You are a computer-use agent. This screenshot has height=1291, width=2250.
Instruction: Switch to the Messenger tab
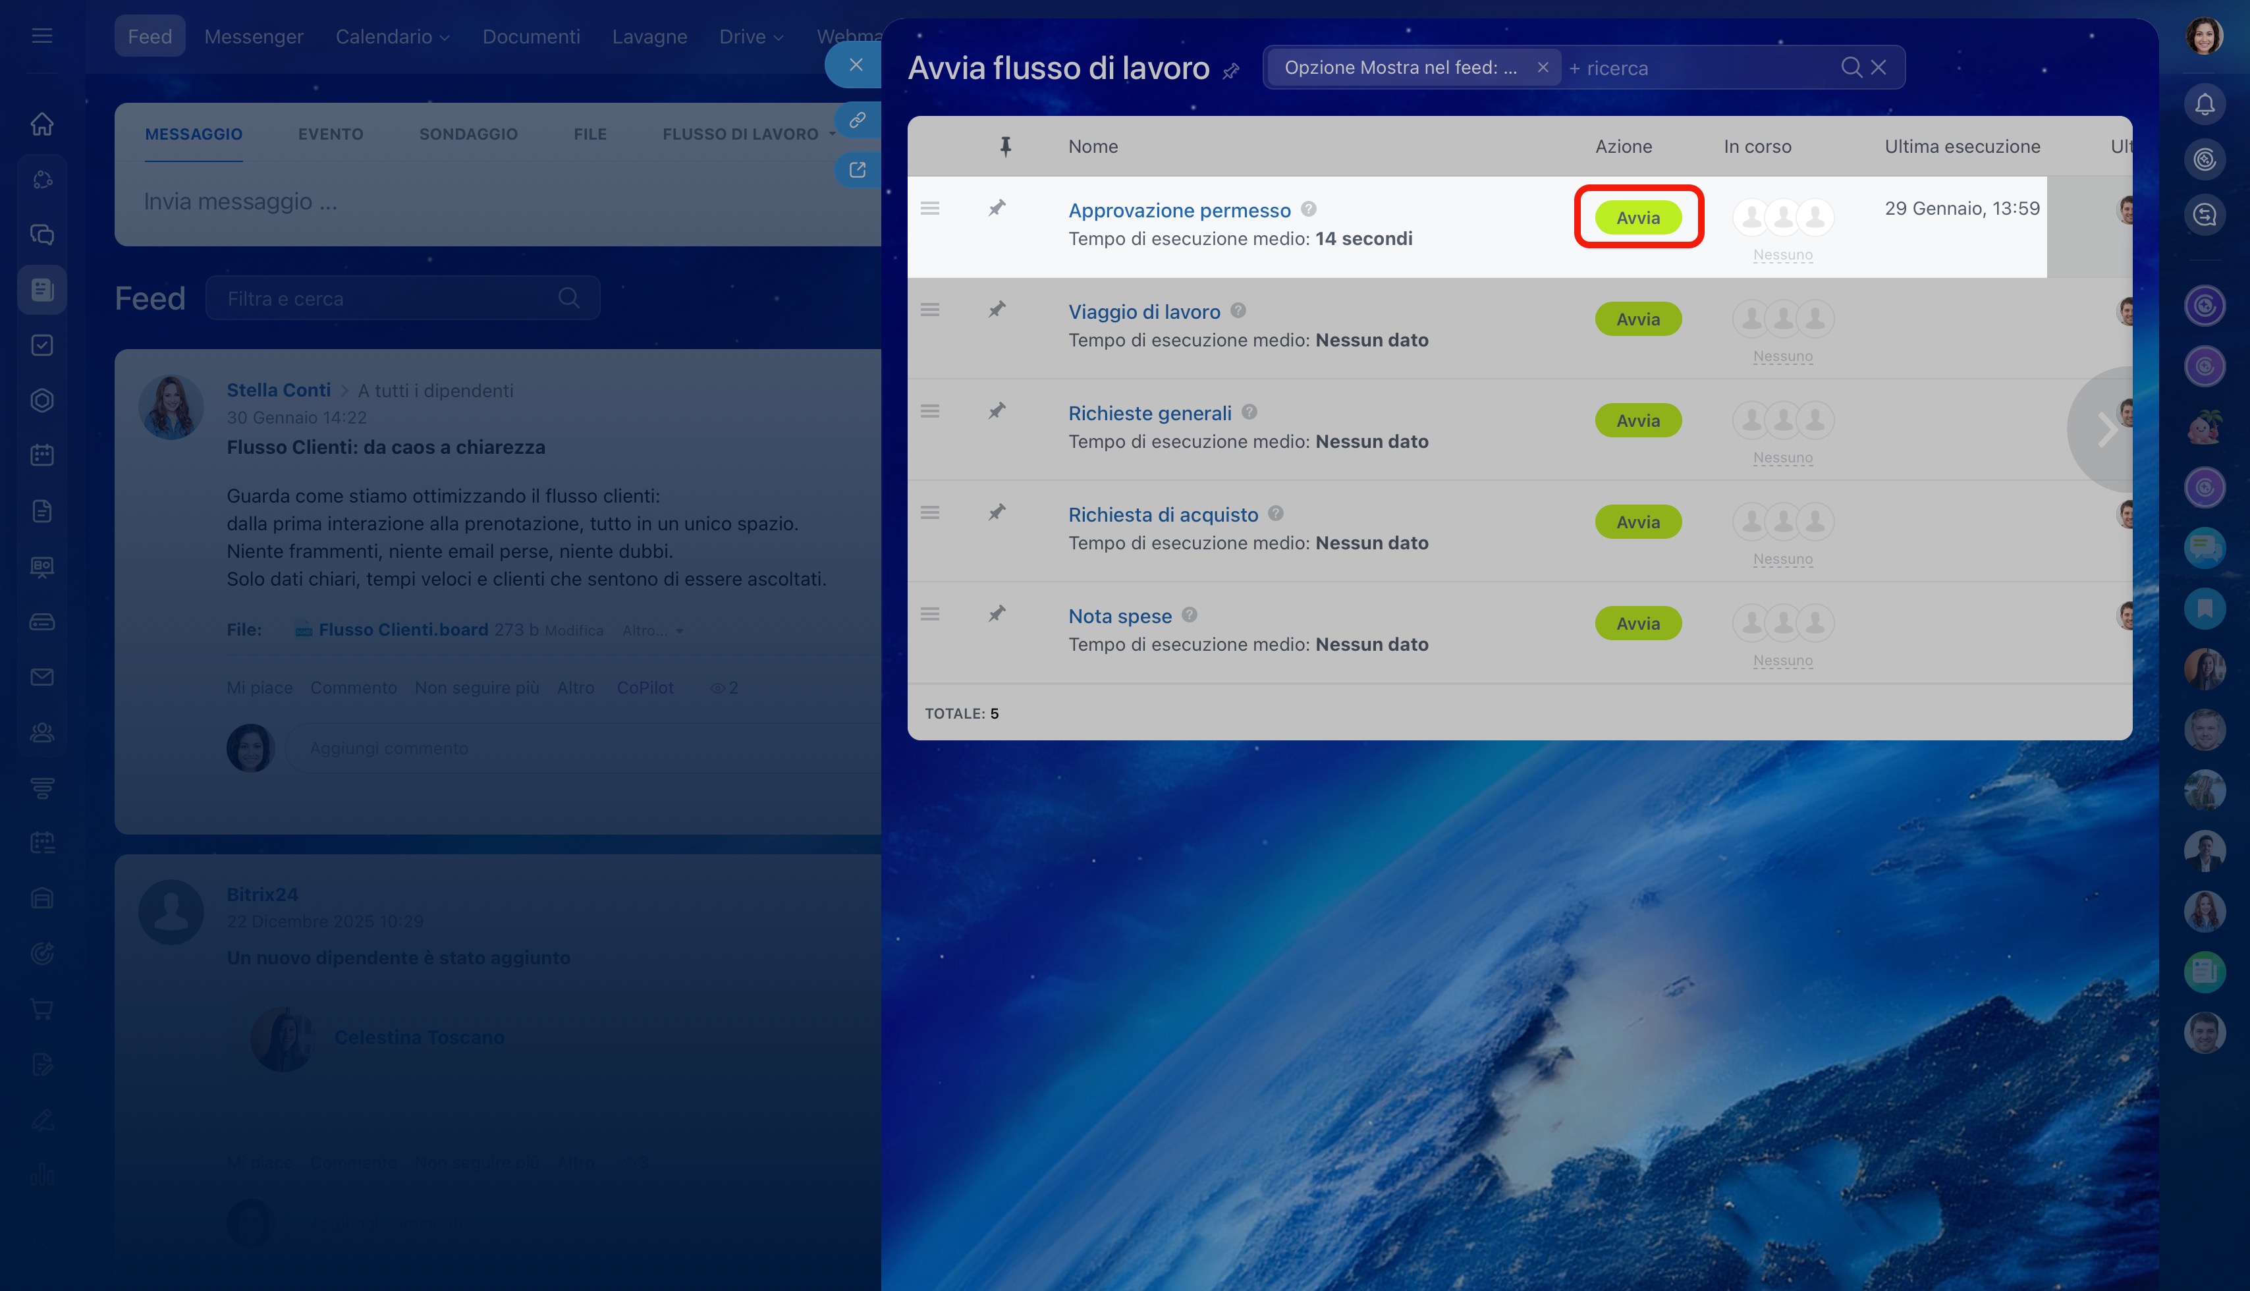[x=254, y=36]
